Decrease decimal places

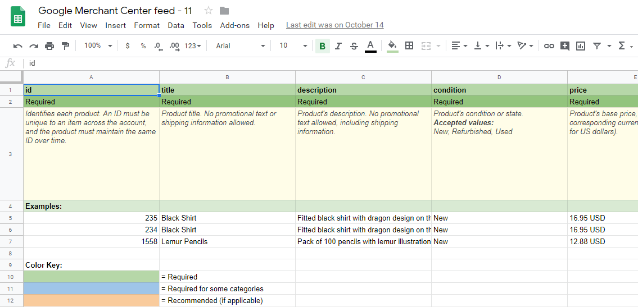pyautogui.click(x=159, y=46)
